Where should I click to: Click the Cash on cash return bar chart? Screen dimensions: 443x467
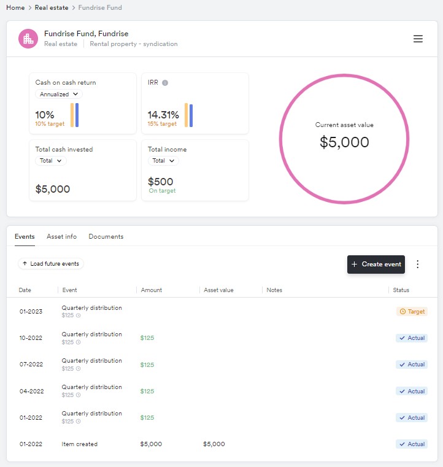click(x=74, y=115)
